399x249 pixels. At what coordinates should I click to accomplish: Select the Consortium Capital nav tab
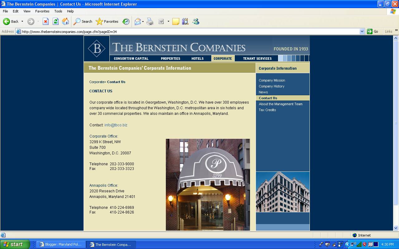(131, 59)
